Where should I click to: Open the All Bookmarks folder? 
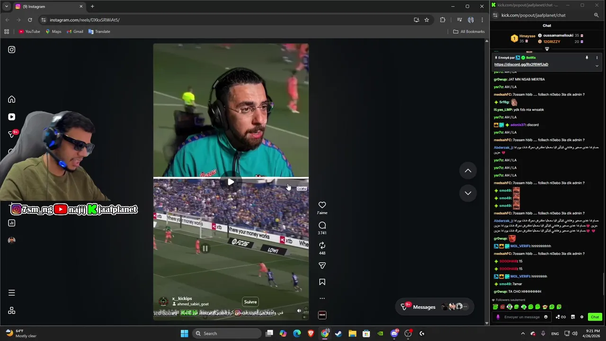(x=469, y=32)
